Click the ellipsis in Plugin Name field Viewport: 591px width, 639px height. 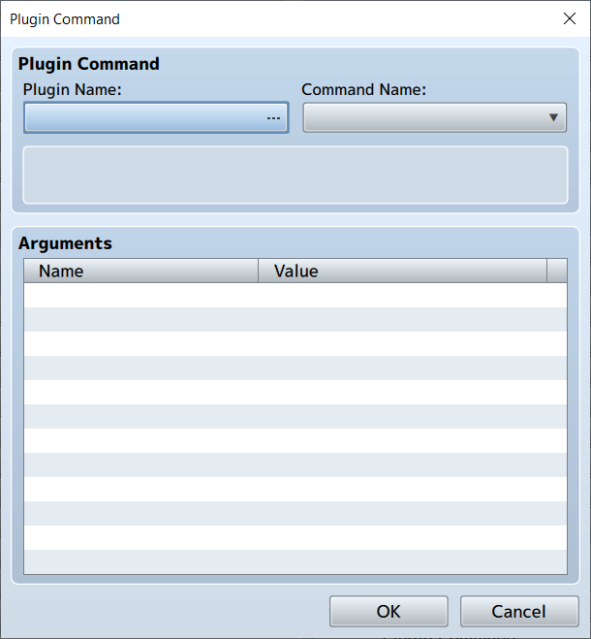pyautogui.click(x=273, y=117)
